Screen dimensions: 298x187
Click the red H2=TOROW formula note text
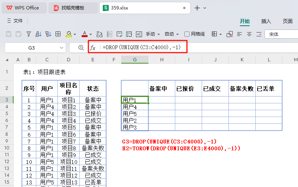tap(181, 148)
